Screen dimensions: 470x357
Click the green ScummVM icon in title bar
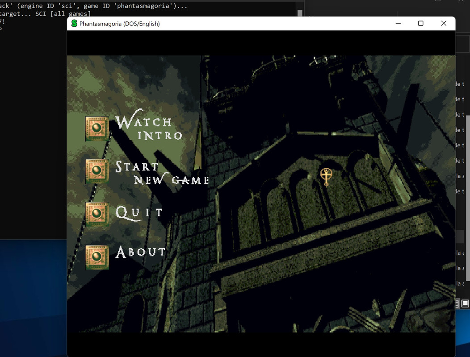(x=74, y=23)
